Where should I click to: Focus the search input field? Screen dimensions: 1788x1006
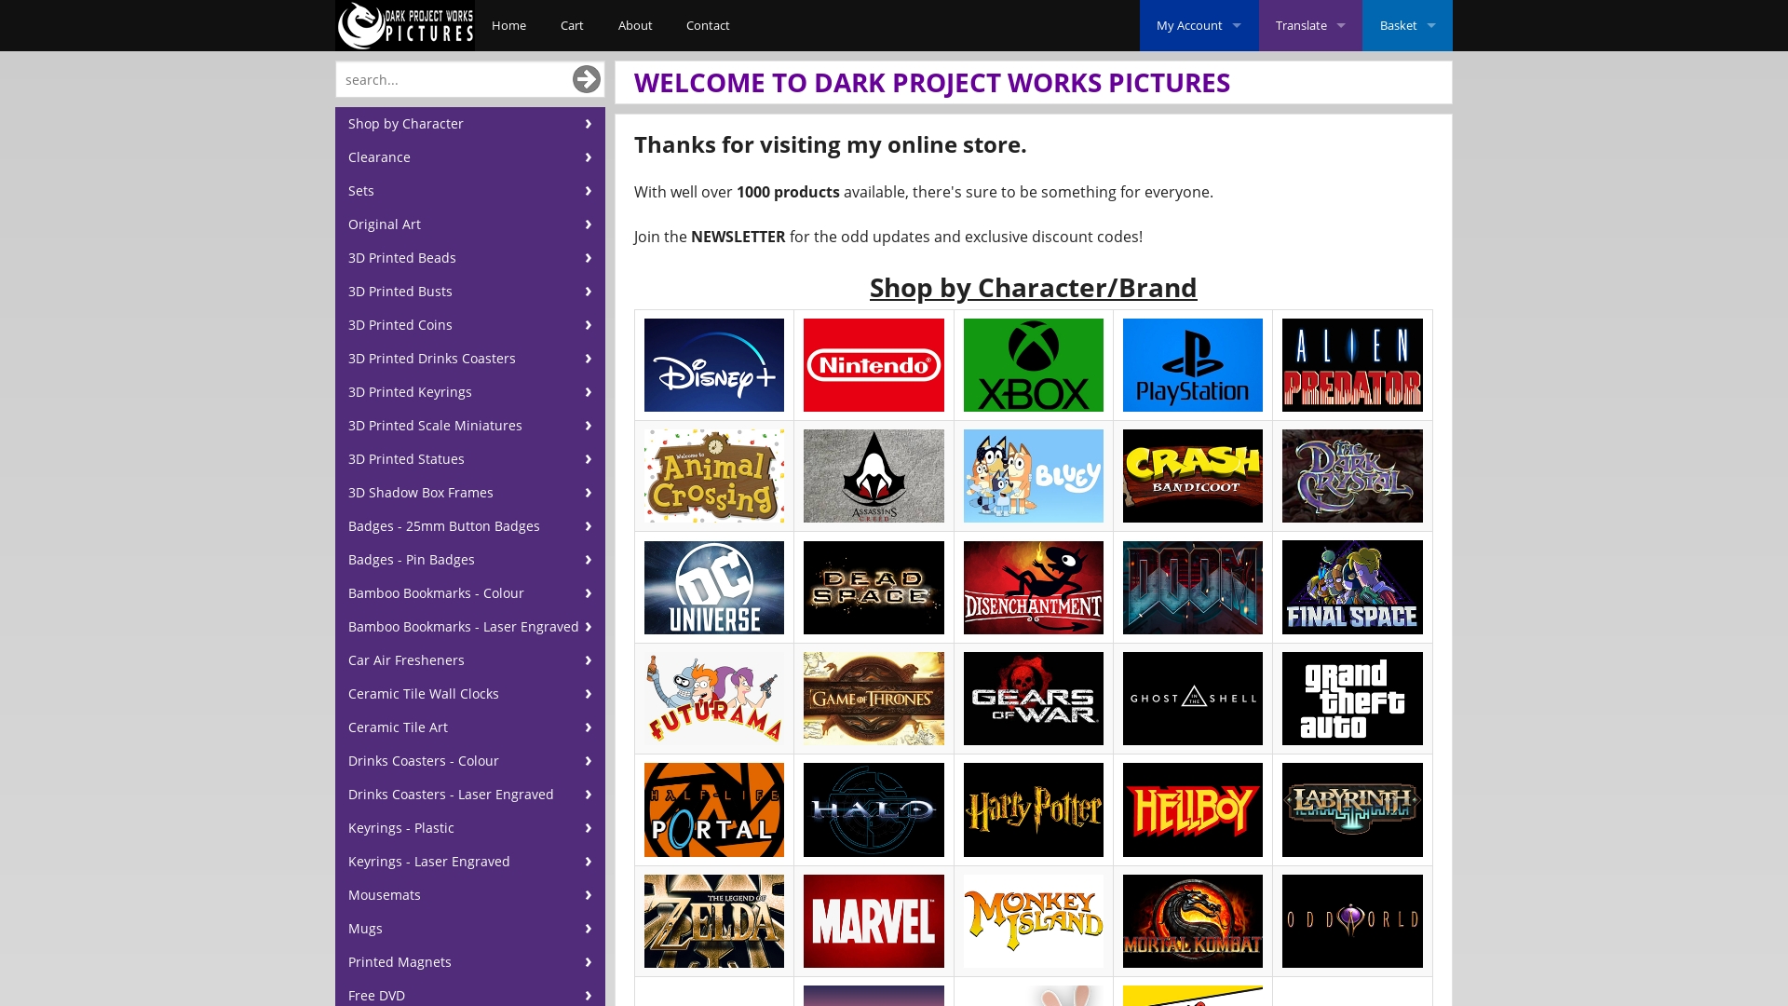(452, 80)
